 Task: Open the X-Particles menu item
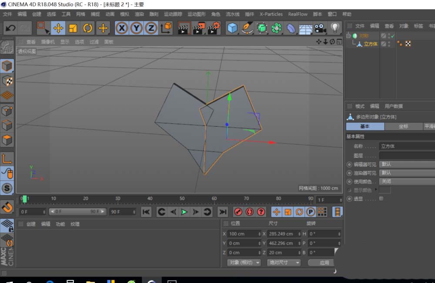271,14
